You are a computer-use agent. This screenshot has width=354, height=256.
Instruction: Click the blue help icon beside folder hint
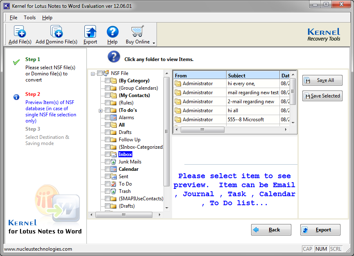pos(114,57)
